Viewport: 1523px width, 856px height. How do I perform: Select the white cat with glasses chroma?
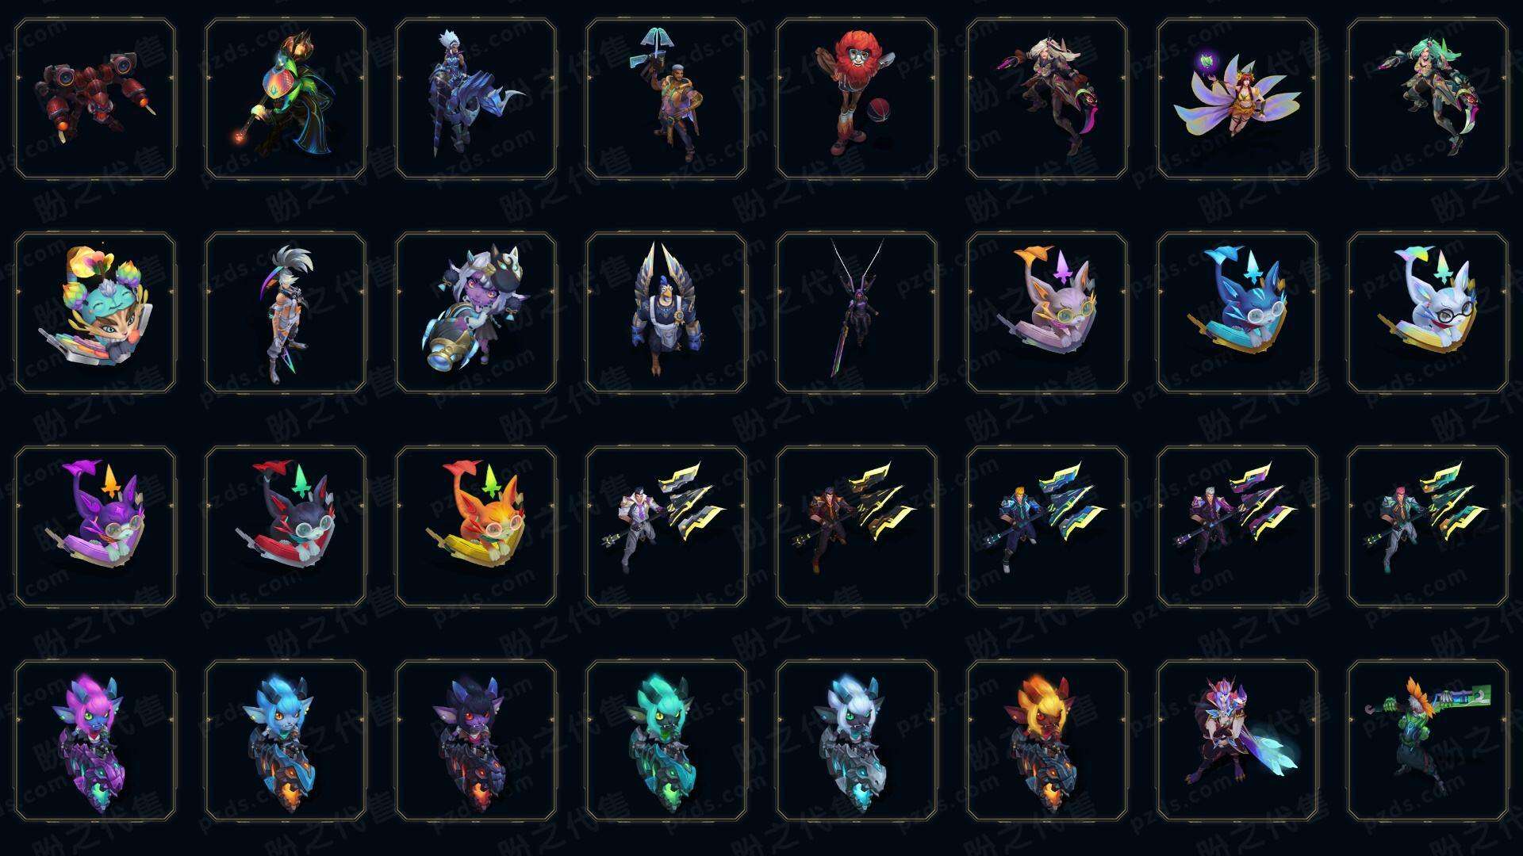[1428, 312]
